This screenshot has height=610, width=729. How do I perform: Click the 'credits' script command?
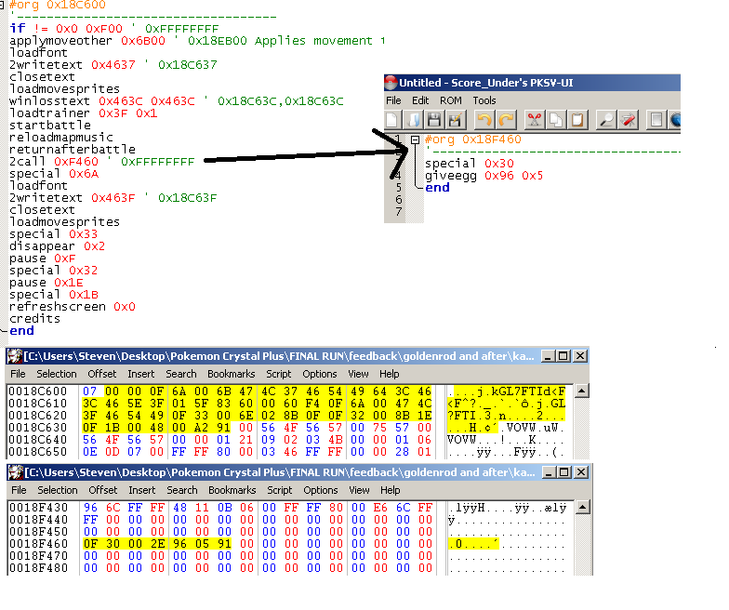pos(35,319)
